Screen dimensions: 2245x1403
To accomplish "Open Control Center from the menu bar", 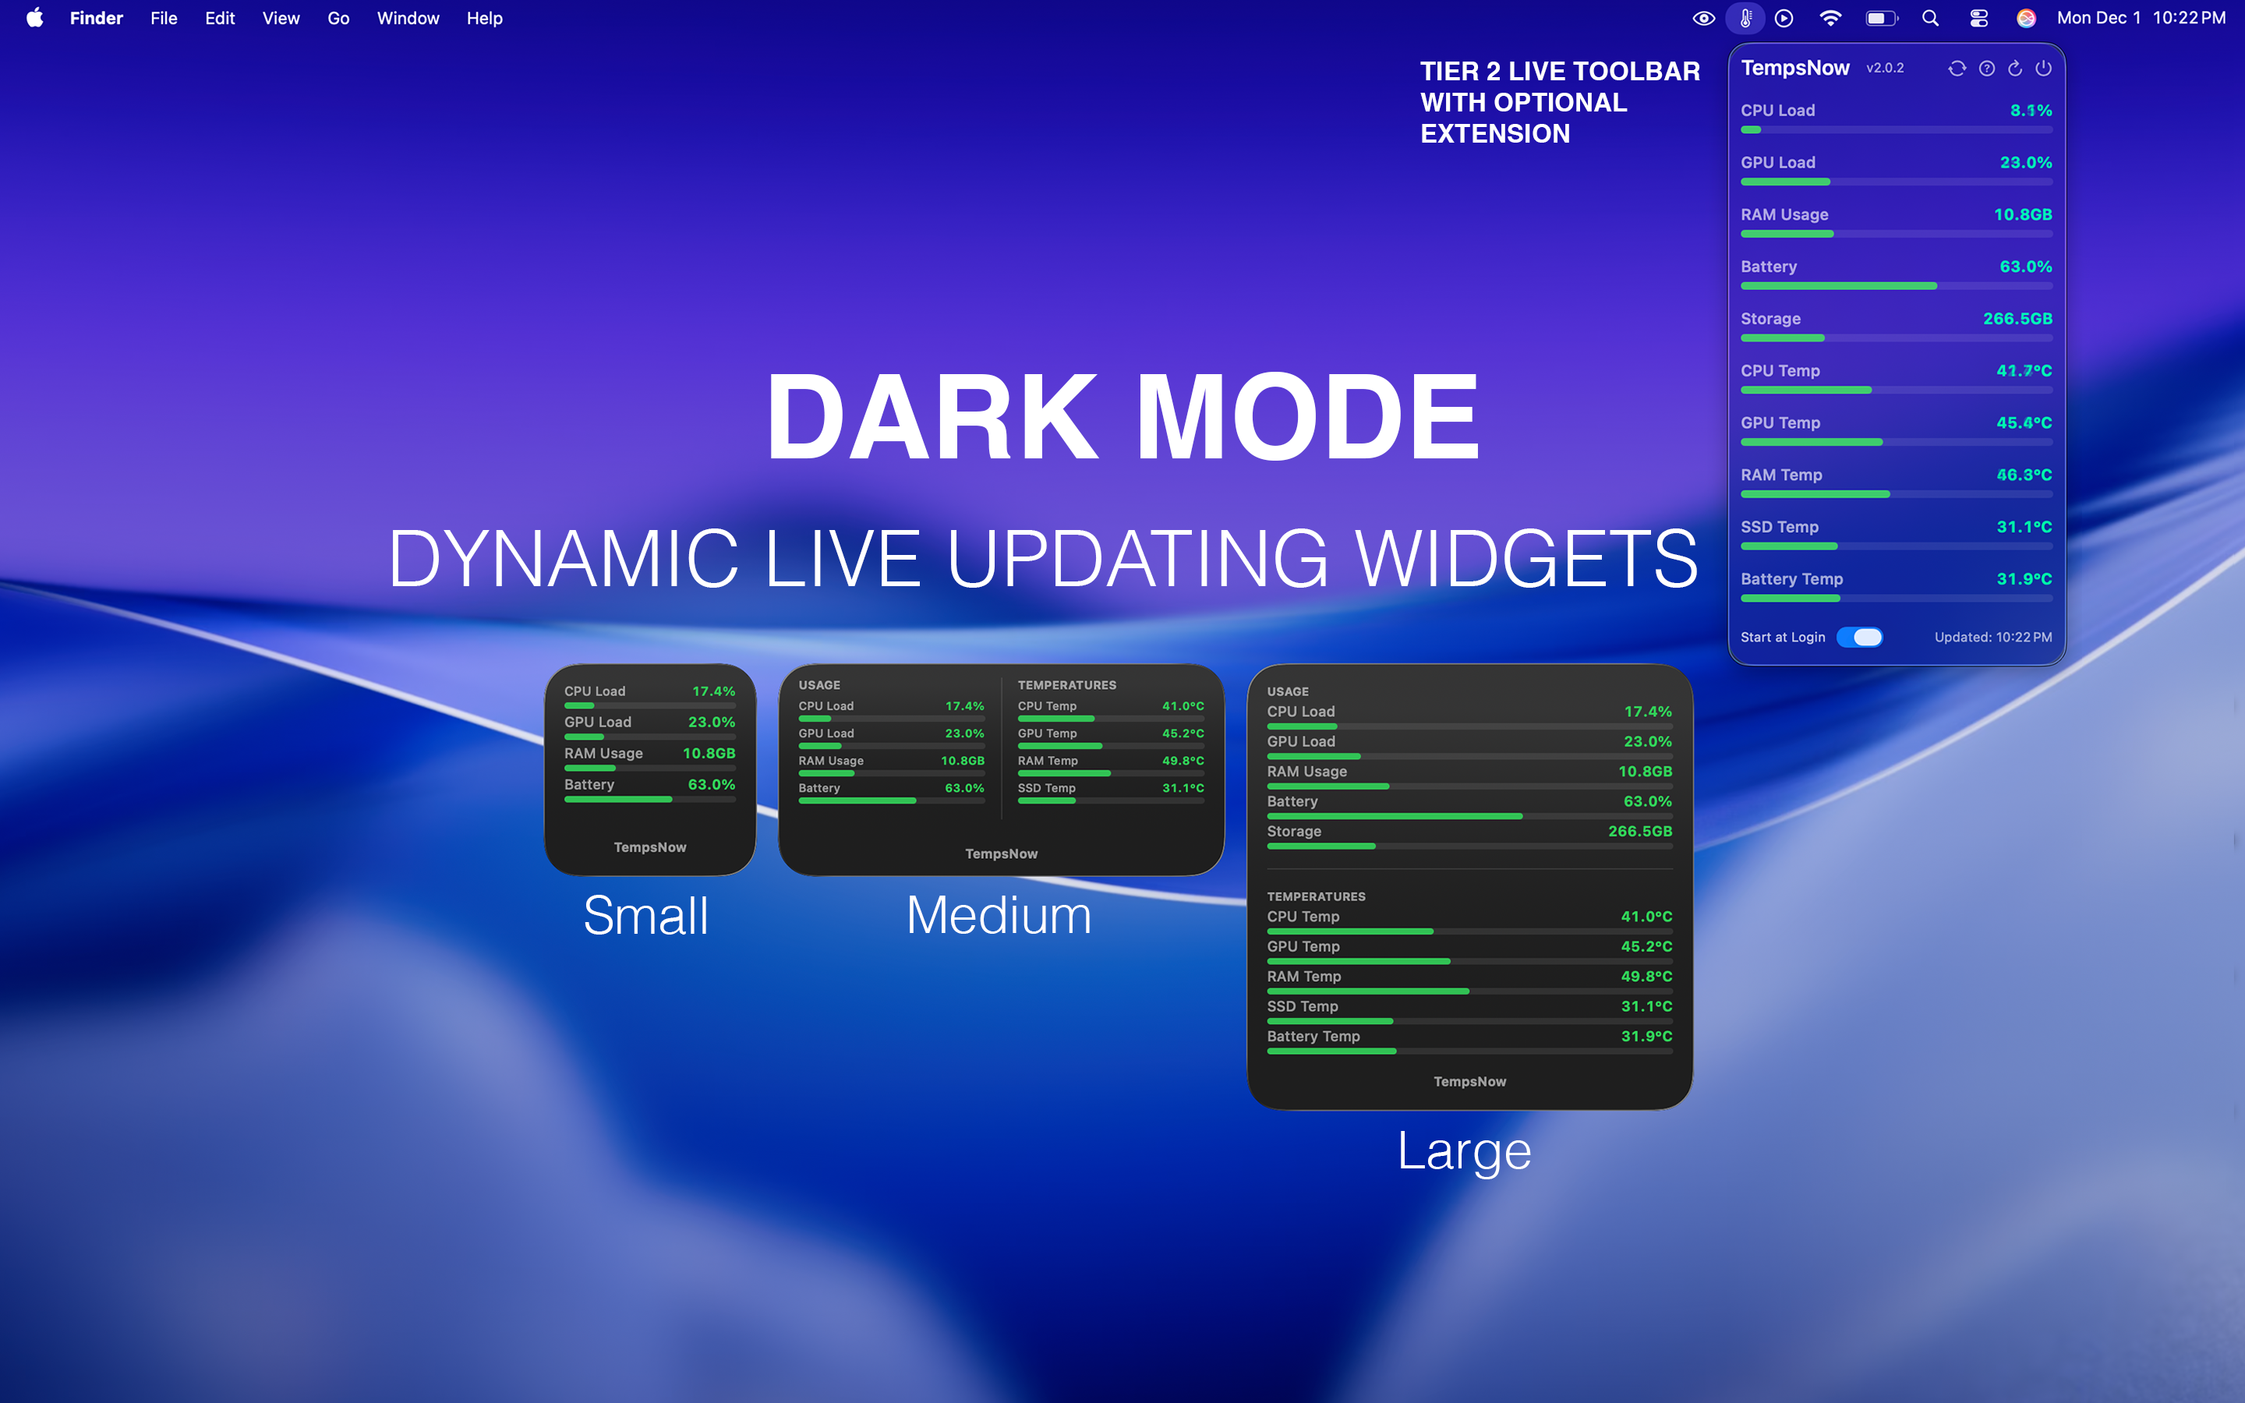I will click(x=1978, y=18).
